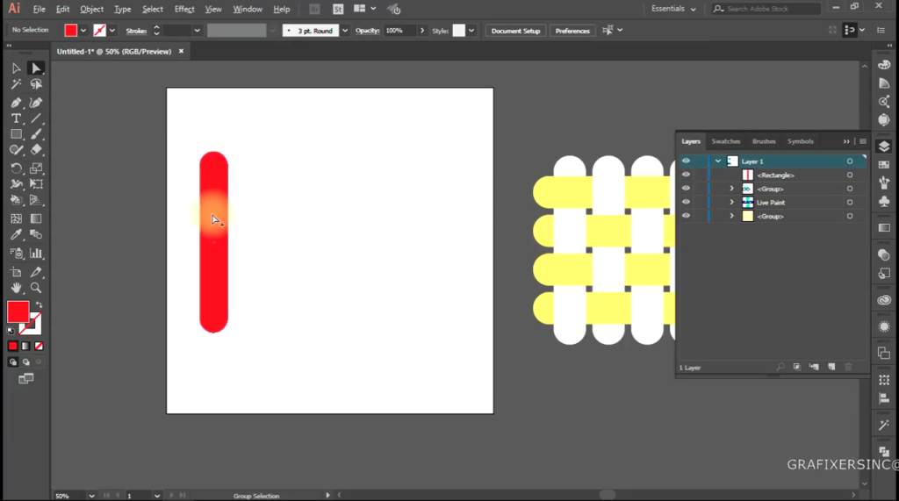Click the Document Setup button
The image size is (899, 501).
(515, 31)
